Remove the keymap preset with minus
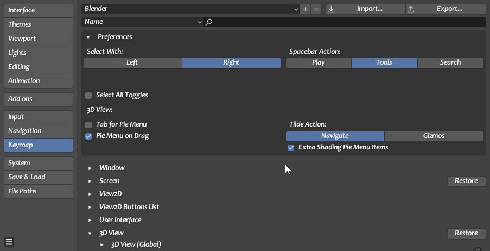The image size is (490, 251). point(316,9)
